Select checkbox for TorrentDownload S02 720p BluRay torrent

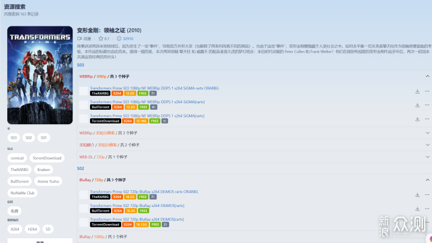83,223
